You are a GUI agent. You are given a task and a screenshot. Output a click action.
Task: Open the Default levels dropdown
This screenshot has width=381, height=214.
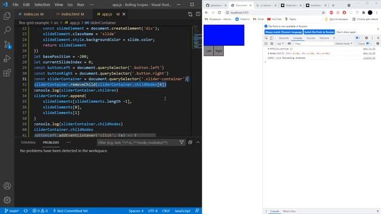click(343, 43)
